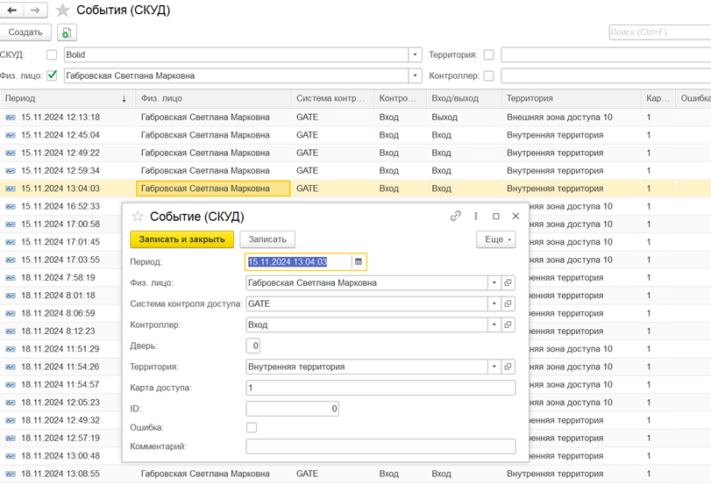Click the green refresh list icon
Screen dimensions: 711x485
67,32
